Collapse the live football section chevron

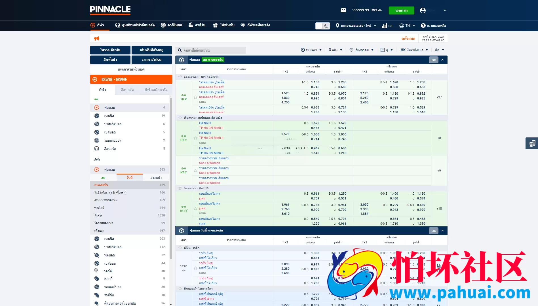point(443,60)
